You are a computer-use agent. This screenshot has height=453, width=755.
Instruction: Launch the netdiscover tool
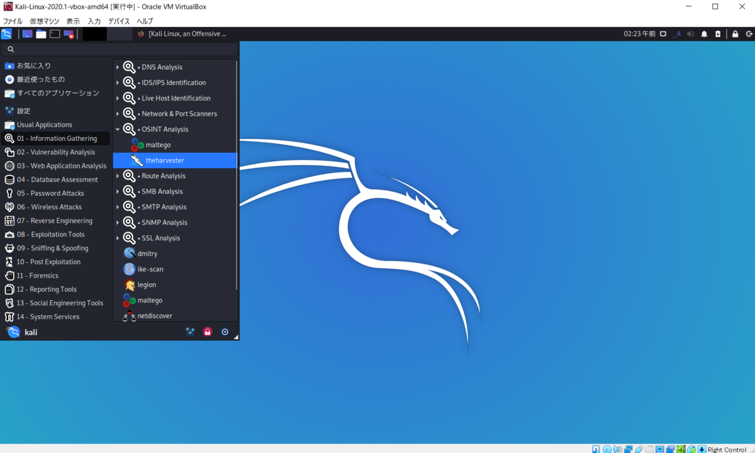(x=174, y=316)
